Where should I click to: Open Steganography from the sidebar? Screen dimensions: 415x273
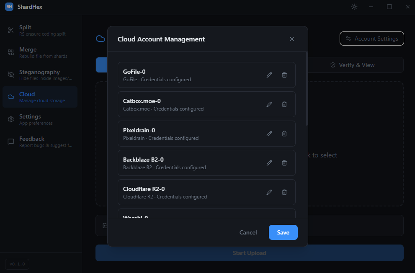click(x=40, y=75)
